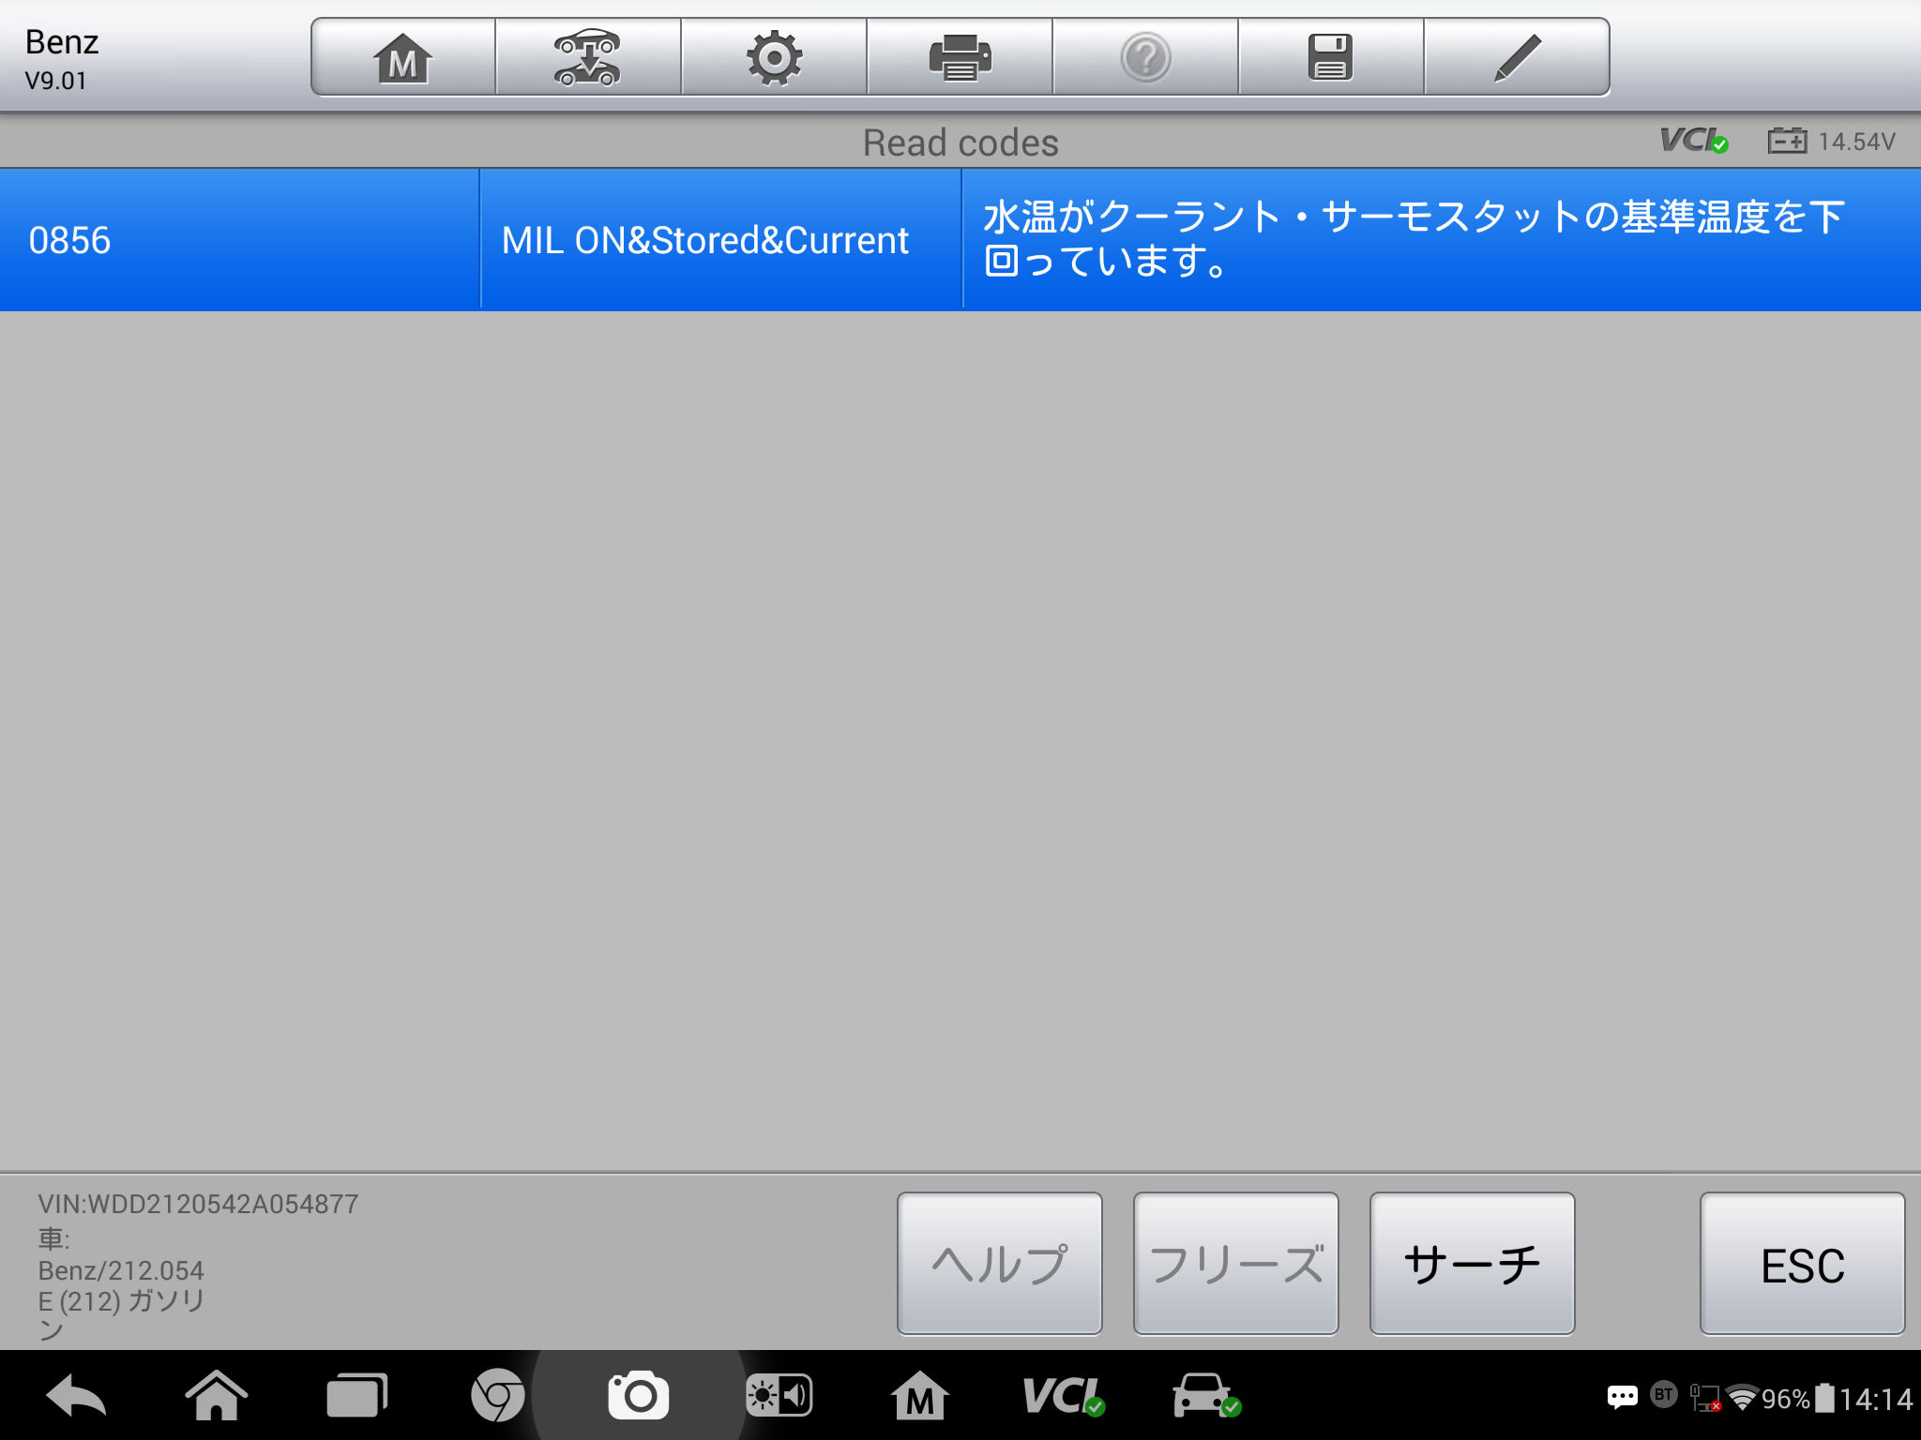Click the フリーズ button
The width and height of the screenshot is (1921, 1440).
1236,1264
